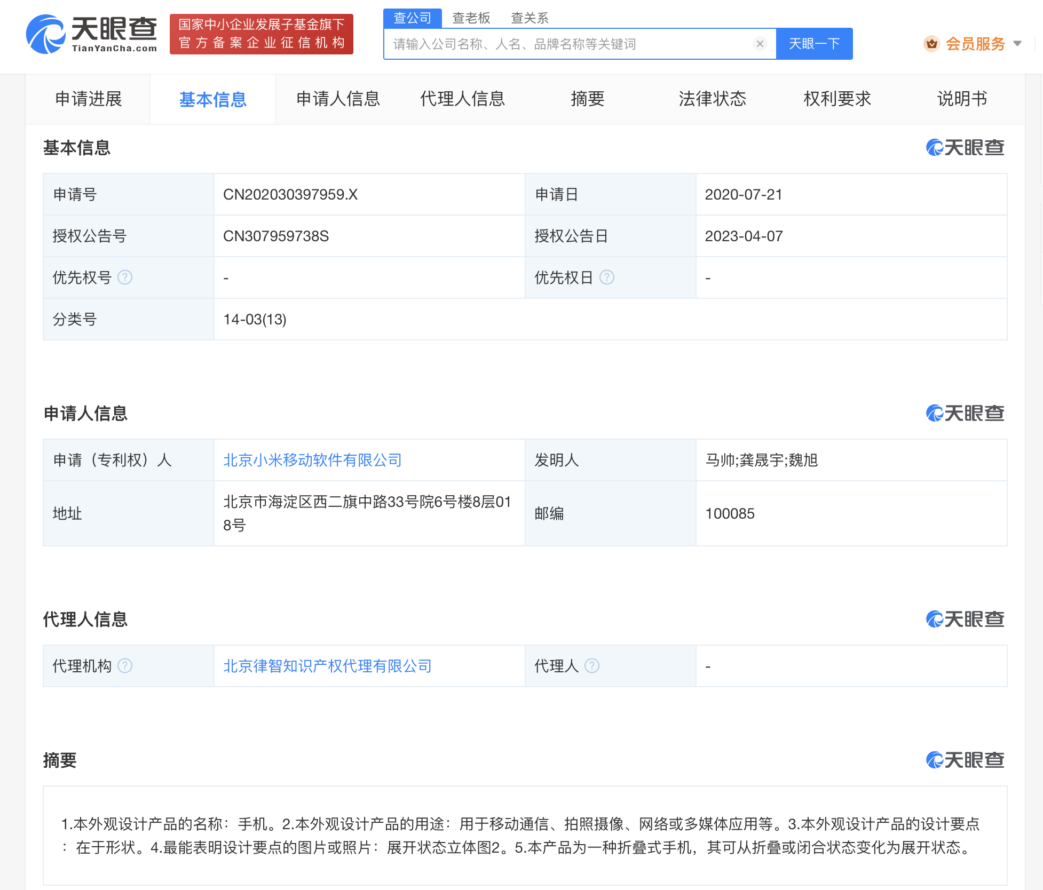Click the crown icon beside 会员服务

[x=931, y=44]
